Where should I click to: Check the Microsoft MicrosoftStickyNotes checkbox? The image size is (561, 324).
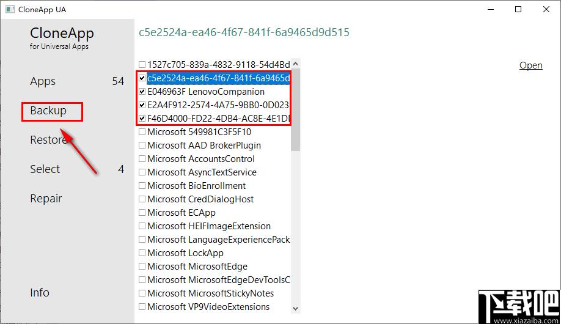point(142,293)
